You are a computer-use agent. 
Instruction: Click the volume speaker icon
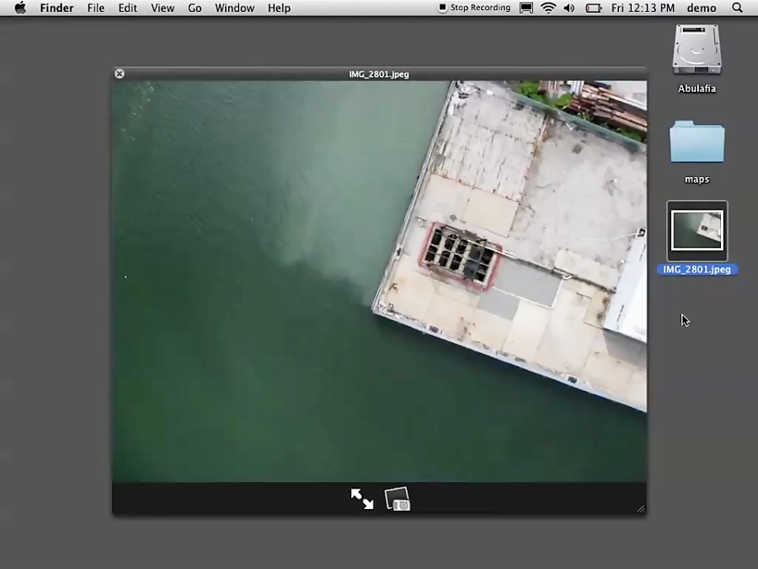click(x=569, y=8)
